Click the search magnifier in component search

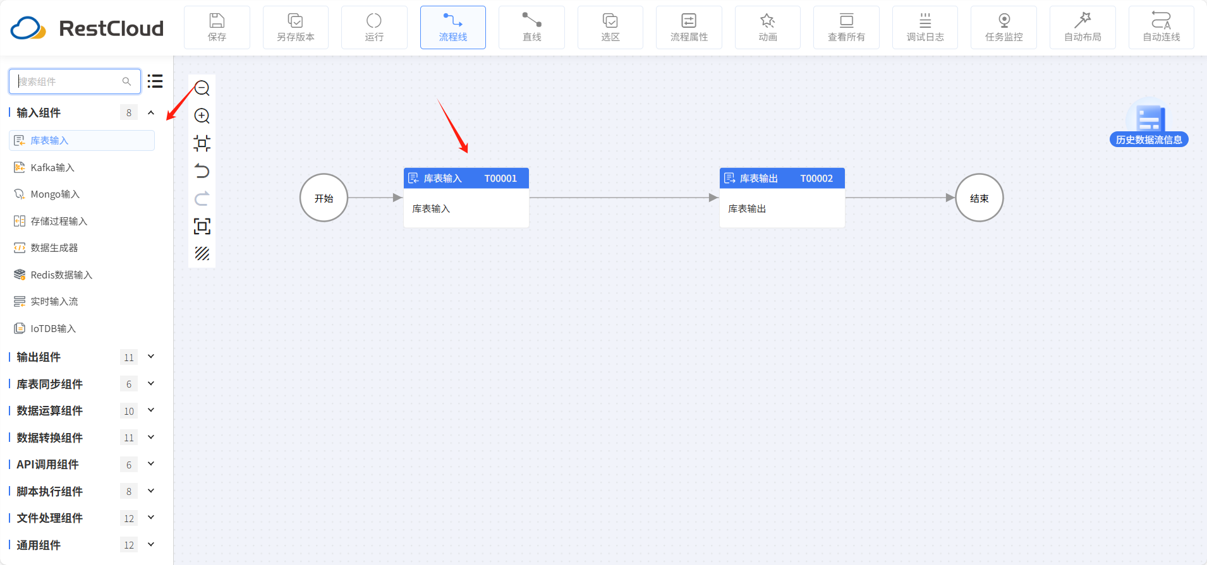pos(126,81)
